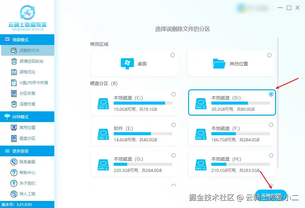Screen dimensions: 305x208
Task: Click the drive icon for 本地磁盘 (G:)
Action: 103,165
